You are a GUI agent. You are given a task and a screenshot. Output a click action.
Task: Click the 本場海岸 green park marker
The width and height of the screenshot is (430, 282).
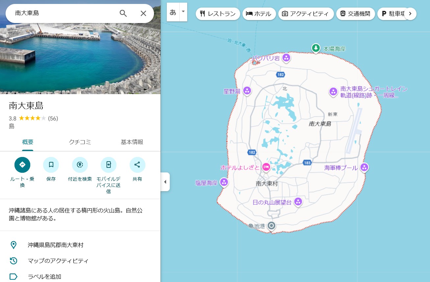click(316, 48)
